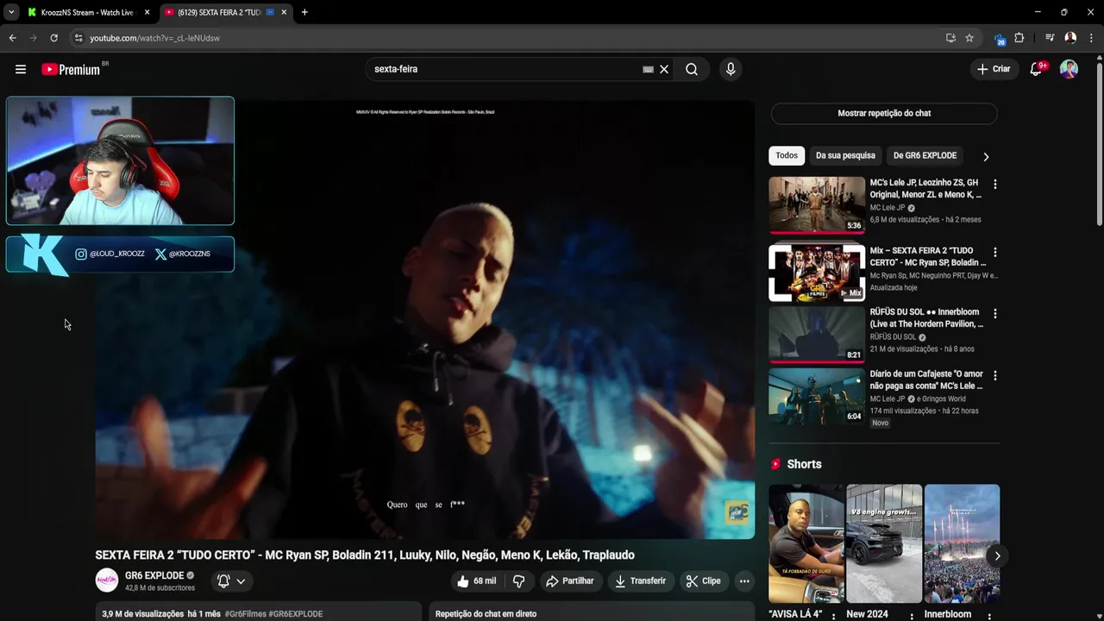Screen dimensions: 1104x621
Task: Click the Transferir download button
Action: (x=640, y=581)
